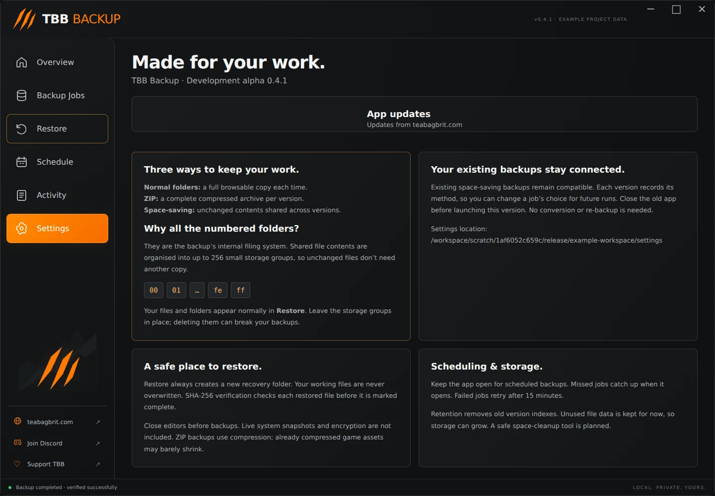Click the Schedule calendar icon

pos(21,162)
